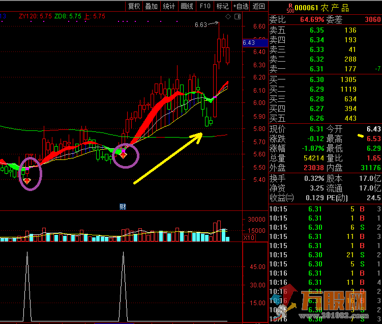The image size is (382, 324).
Task: Select the 买二 6.29 order row
Action: [325, 89]
